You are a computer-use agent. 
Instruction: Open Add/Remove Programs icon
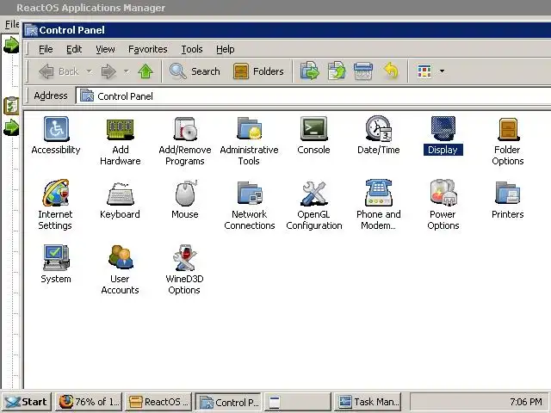pos(185,141)
